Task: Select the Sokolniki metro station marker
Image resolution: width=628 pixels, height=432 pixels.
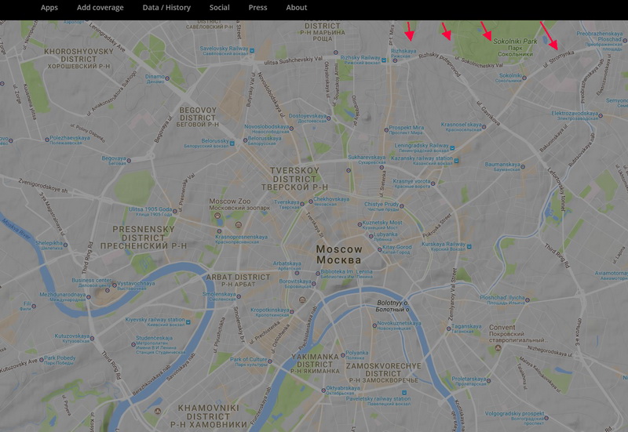Action: tap(524, 78)
